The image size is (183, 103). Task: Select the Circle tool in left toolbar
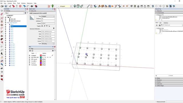[2, 25]
